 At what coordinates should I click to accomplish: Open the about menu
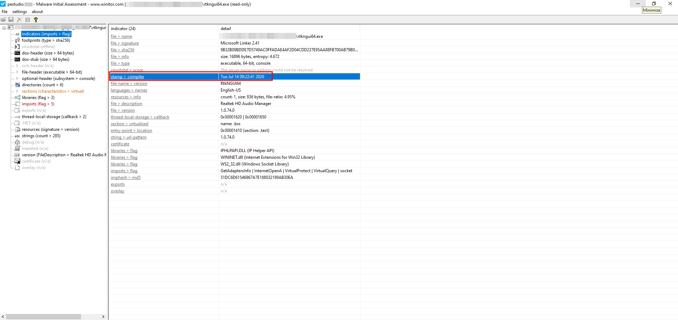pyautogui.click(x=37, y=12)
